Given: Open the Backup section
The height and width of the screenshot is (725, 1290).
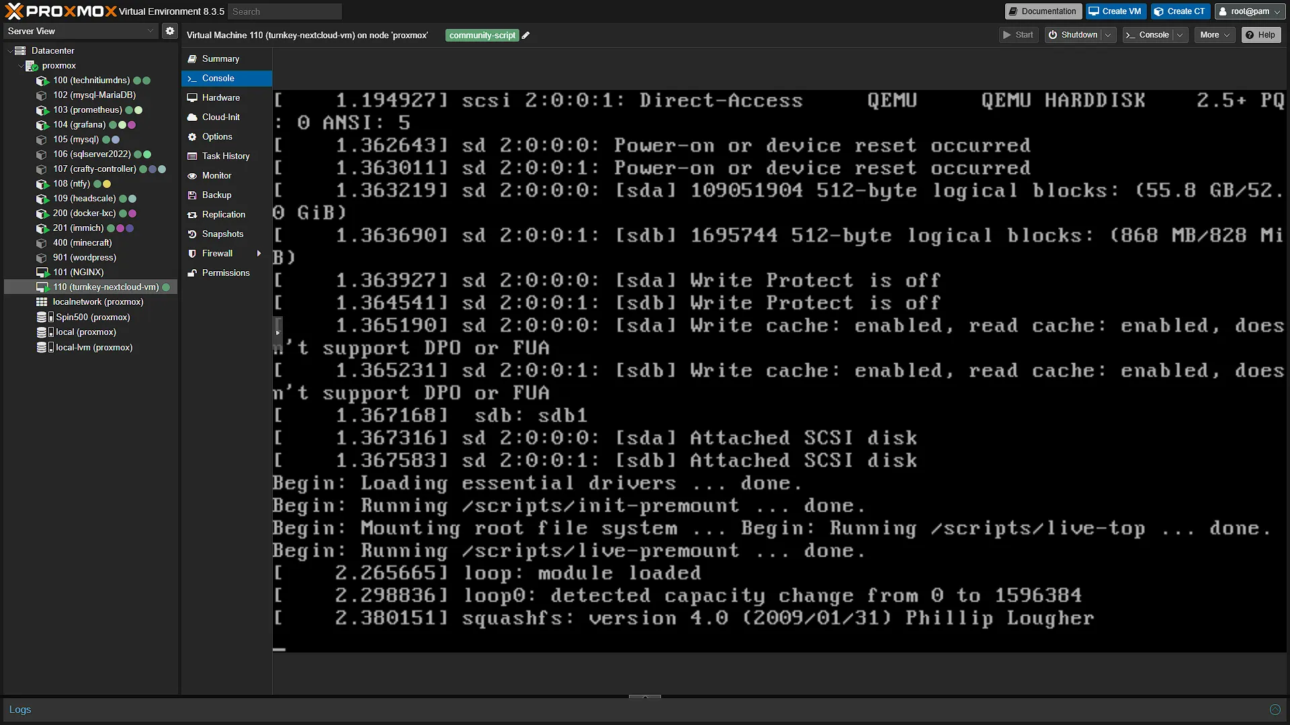Looking at the screenshot, I should click(226, 195).
